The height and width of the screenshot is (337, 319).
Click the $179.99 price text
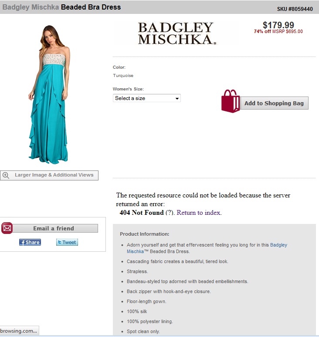278,25
